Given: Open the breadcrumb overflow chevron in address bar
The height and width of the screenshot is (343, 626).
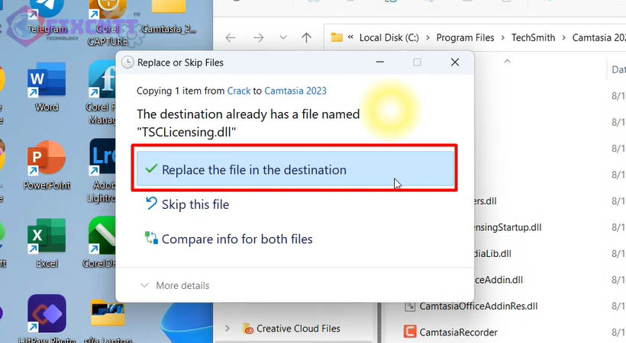Looking at the screenshot, I should [x=350, y=37].
